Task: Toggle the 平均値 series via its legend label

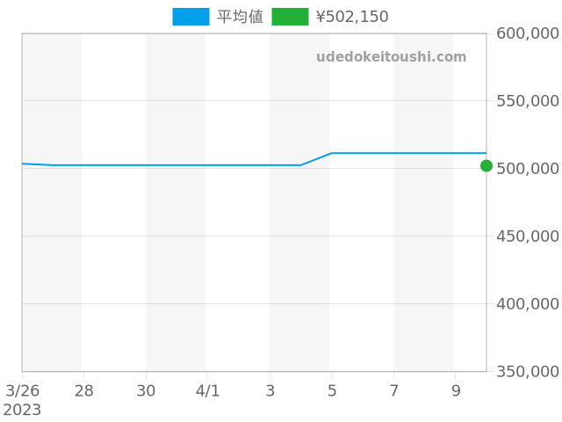Action: click(x=240, y=17)
